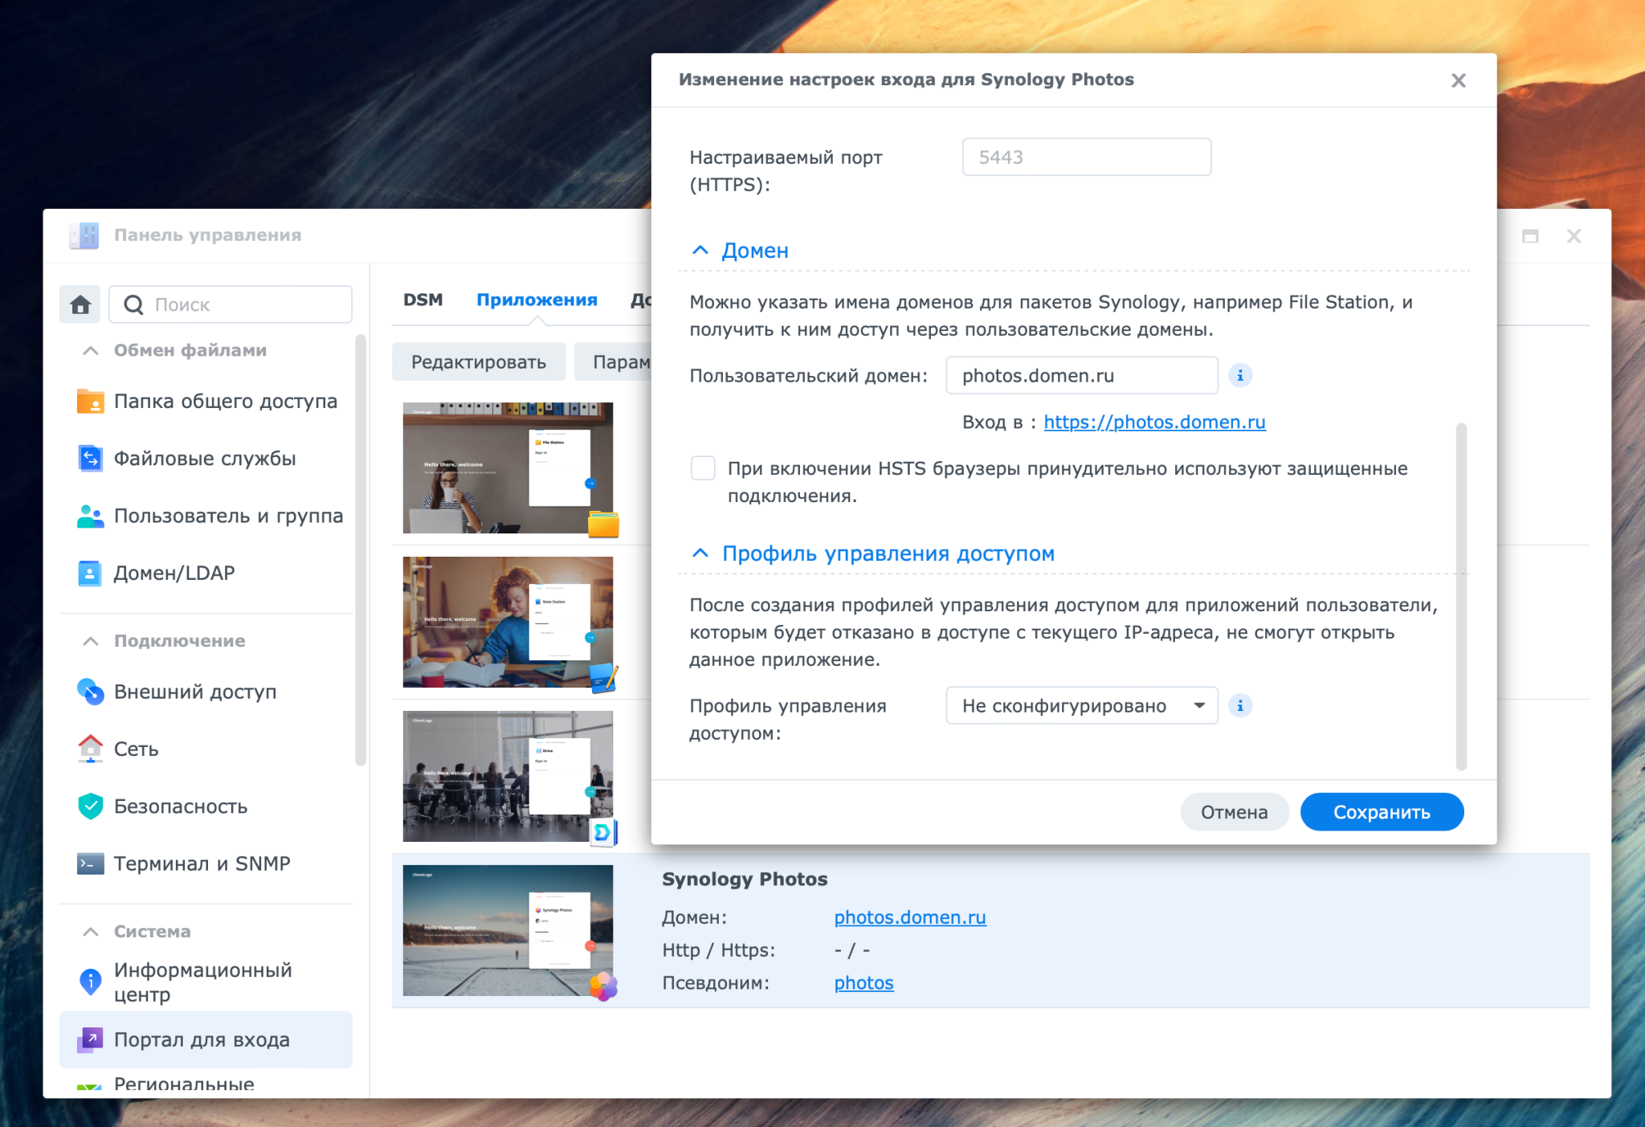
Task: Collapse the Домен section
Action: pos(700,251)
